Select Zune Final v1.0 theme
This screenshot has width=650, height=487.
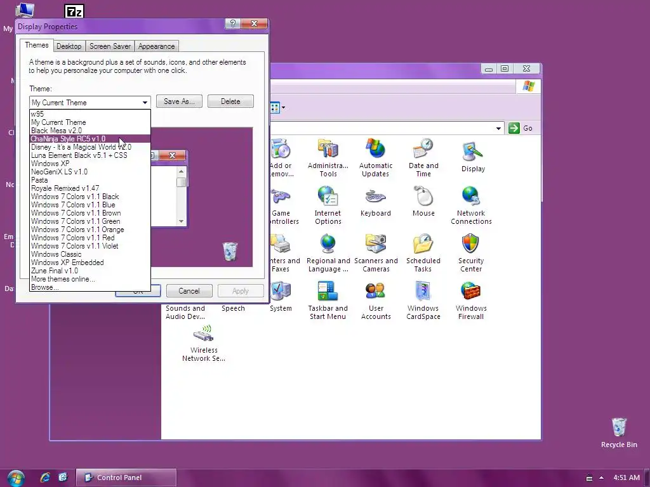pyautogui.click(x=90, y=271)
